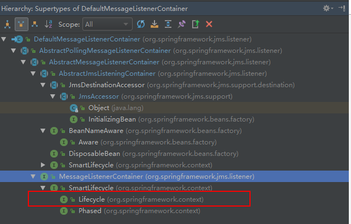Image resolution: width=351 pixels, height=224 pixels.
Task: Collapse DefaultMessageListenerContainer node
Action: (4, 39)
